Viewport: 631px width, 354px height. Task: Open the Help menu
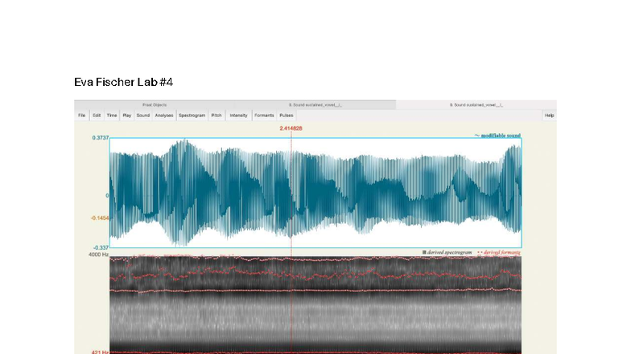point(549,116)
